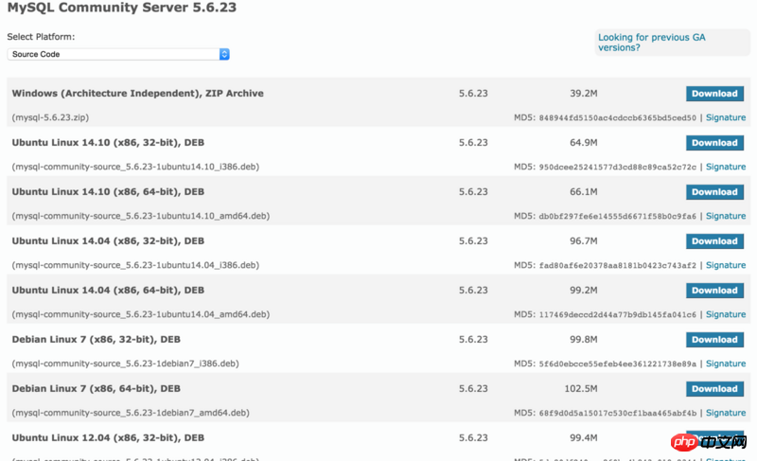Click the 64.9M file size value

tap(583, 142)
